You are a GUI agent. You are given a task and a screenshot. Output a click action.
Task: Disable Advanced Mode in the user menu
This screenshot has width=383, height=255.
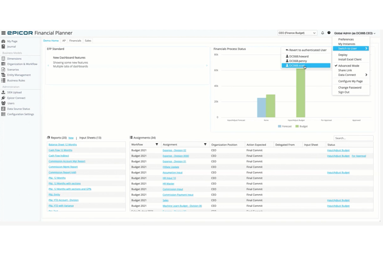(x=349, y=66)
